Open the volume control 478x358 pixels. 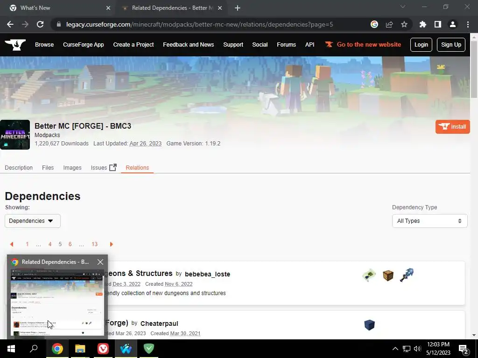[x=417, y=349]
